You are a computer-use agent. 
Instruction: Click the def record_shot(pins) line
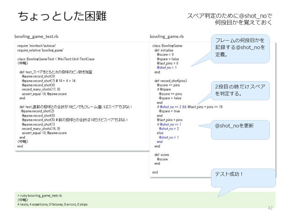pos(171,81)
